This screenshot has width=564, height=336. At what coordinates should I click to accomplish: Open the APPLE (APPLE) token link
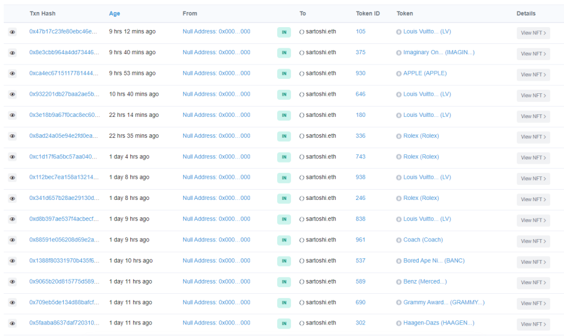coord(425,73)
